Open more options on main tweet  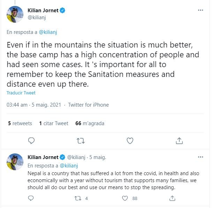pos(200,10)
